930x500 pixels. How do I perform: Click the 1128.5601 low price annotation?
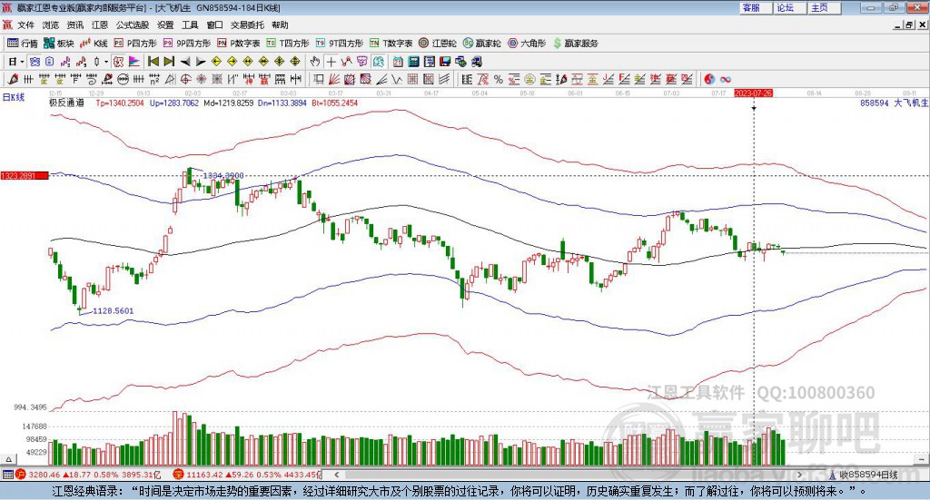114,311
